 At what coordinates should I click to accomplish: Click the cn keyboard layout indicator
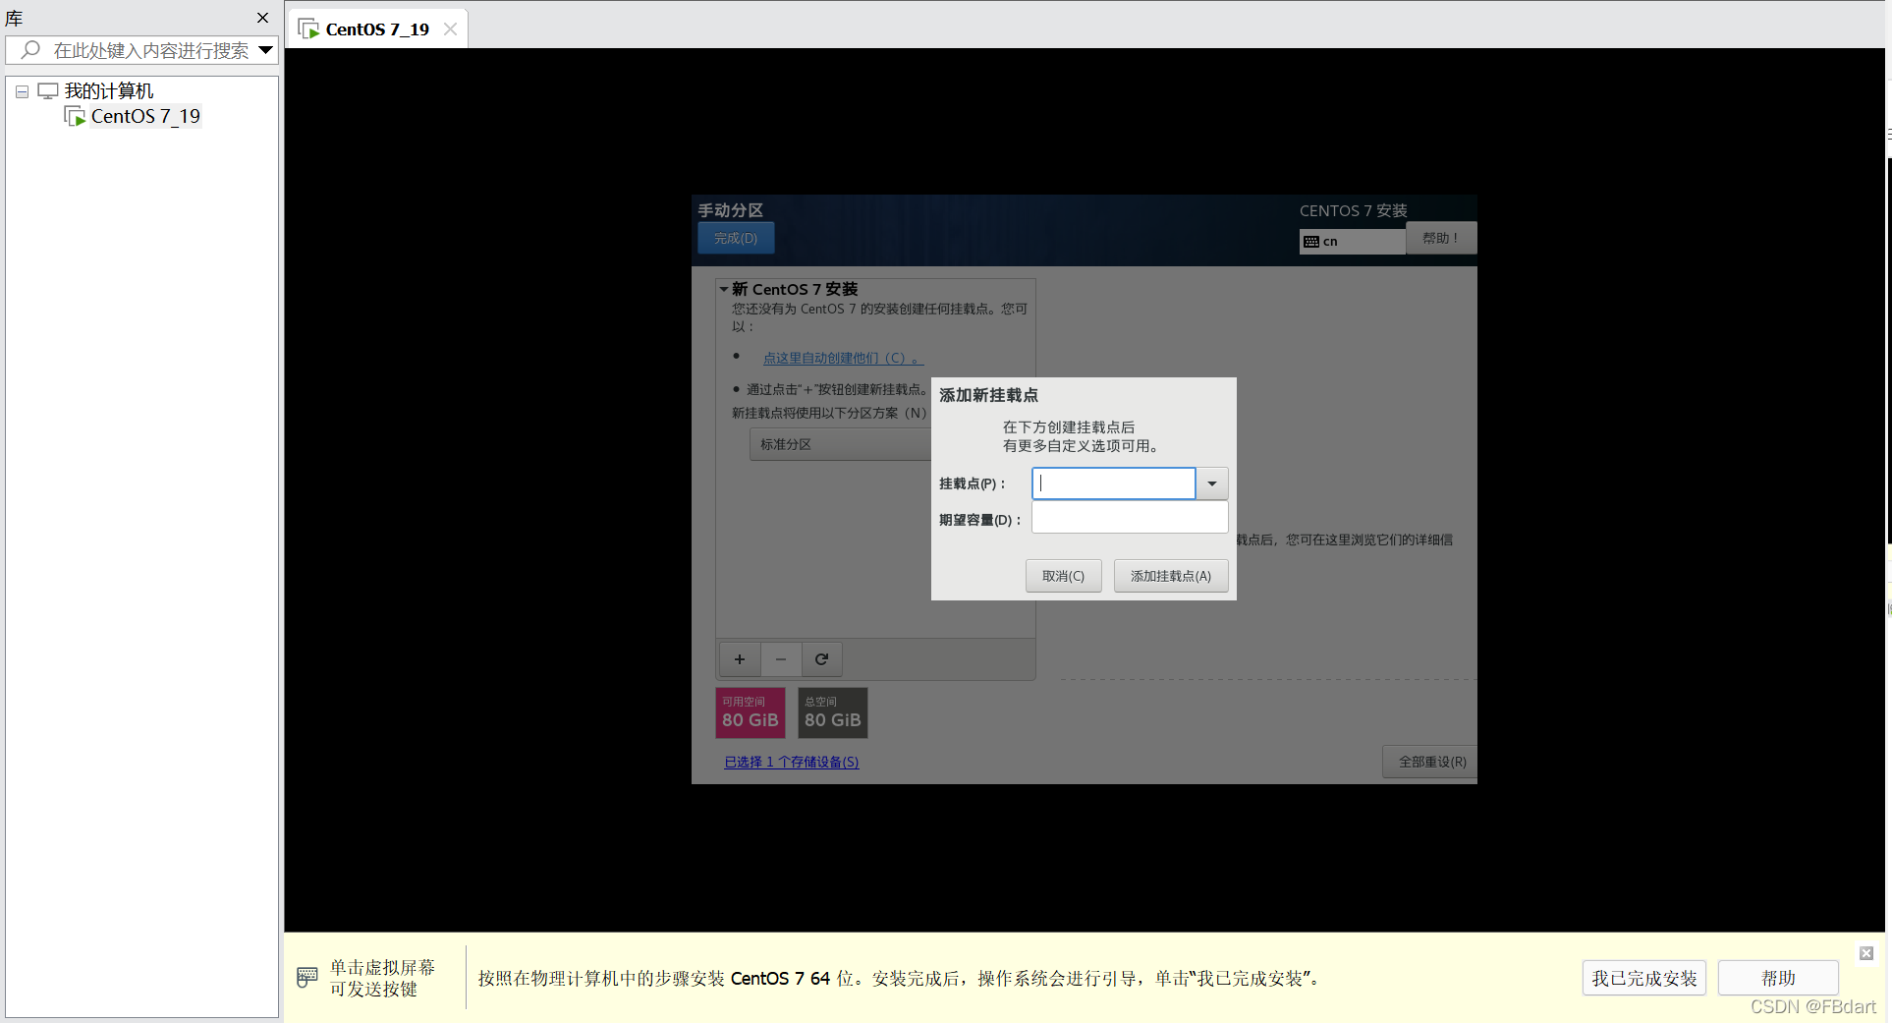pos(1351,241)
